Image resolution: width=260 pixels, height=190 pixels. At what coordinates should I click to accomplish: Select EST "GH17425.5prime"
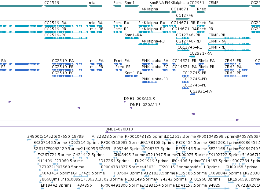pos(89,173)
